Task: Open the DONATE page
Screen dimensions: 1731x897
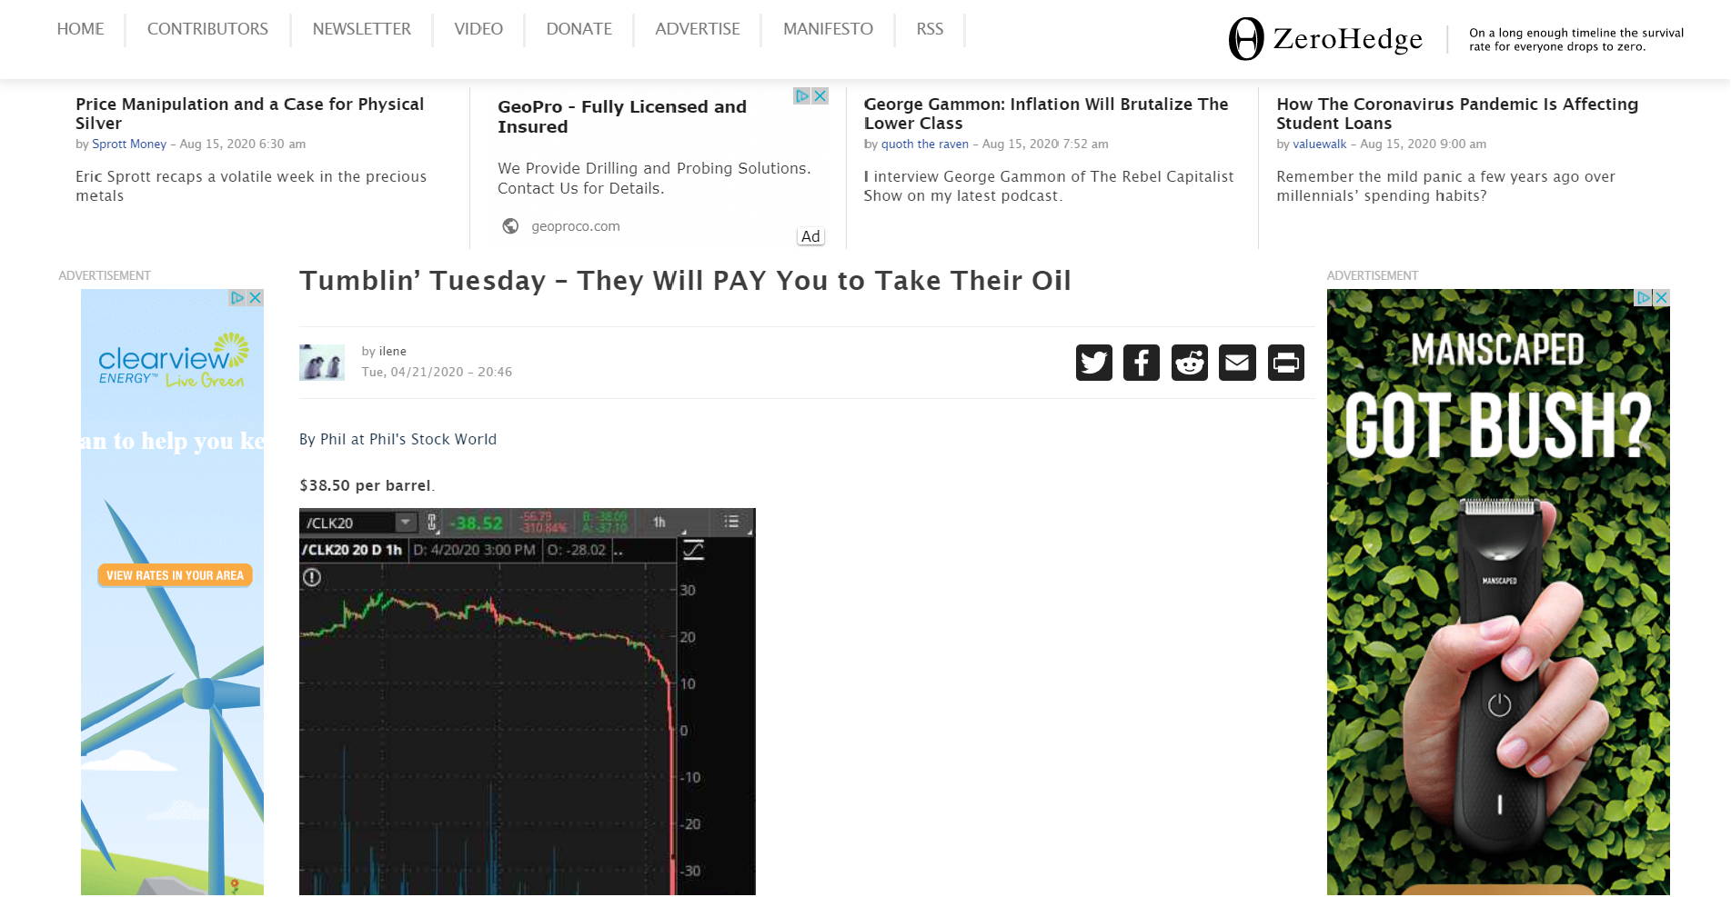Action: point(579,29)
